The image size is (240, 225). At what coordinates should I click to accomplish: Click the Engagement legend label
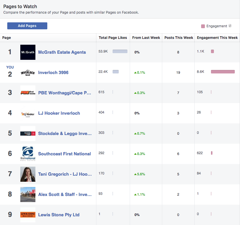(x=216, y=26)
